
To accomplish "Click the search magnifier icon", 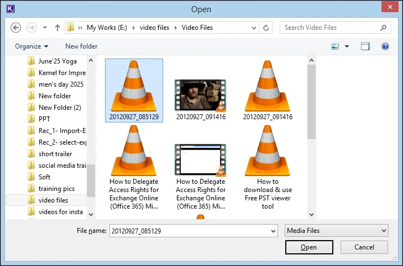I will pos(383,28).
